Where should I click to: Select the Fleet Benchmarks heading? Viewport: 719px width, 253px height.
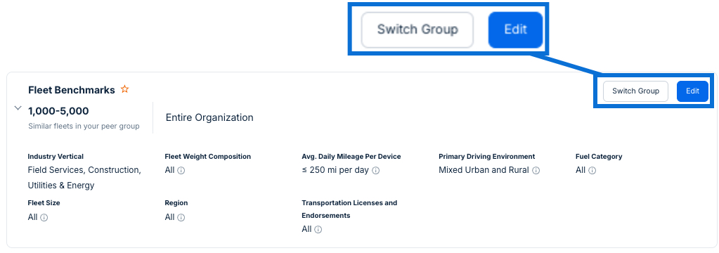tap(72, 90)
